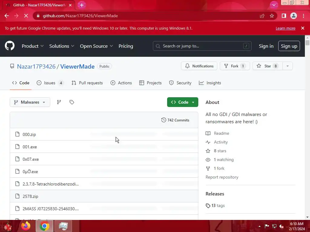Open Firefox from the taskbar
The image size is (310, 232).
(26, 226)
